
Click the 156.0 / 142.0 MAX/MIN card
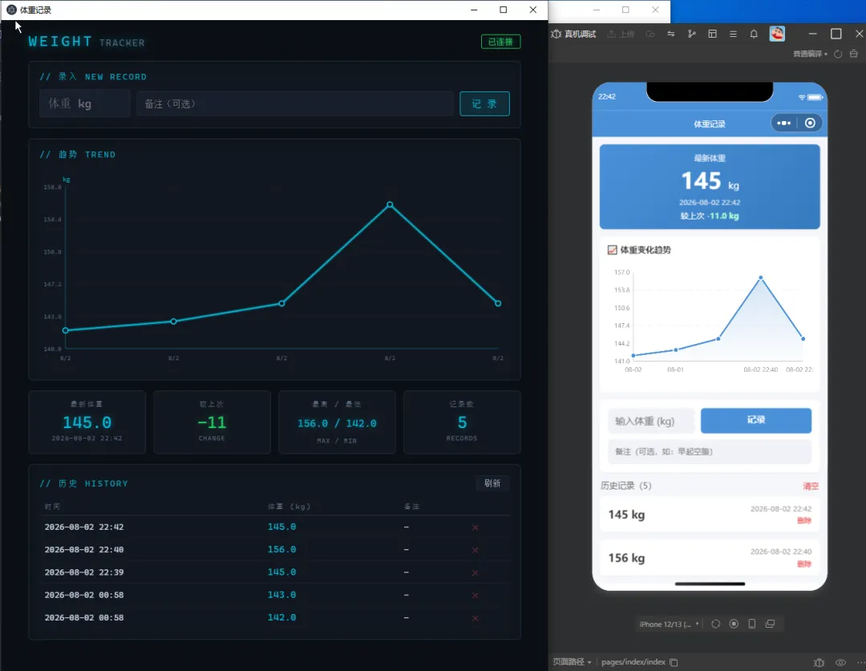pyautogui.click(x=337, y=422)
